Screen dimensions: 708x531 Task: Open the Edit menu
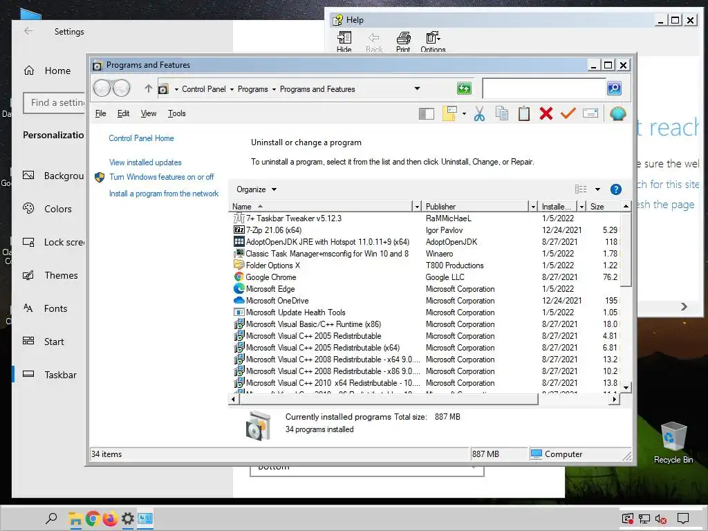123,113
